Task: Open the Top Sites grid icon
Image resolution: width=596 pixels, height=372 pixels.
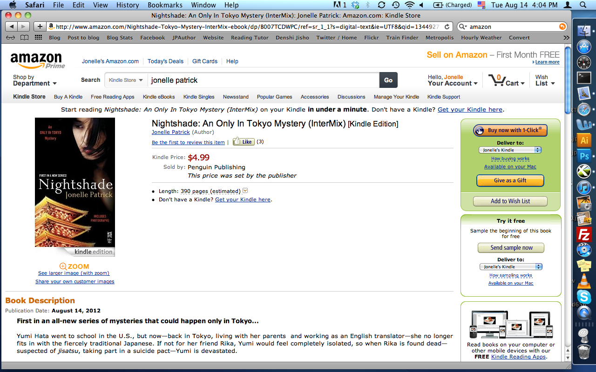Action: 38,38
